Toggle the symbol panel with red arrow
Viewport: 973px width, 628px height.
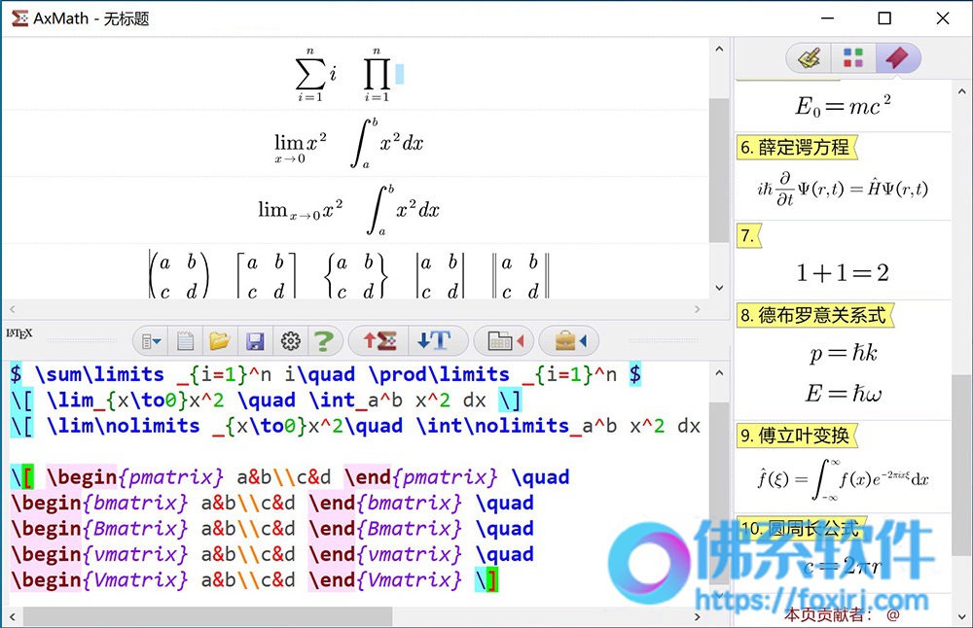click(504, 340)
